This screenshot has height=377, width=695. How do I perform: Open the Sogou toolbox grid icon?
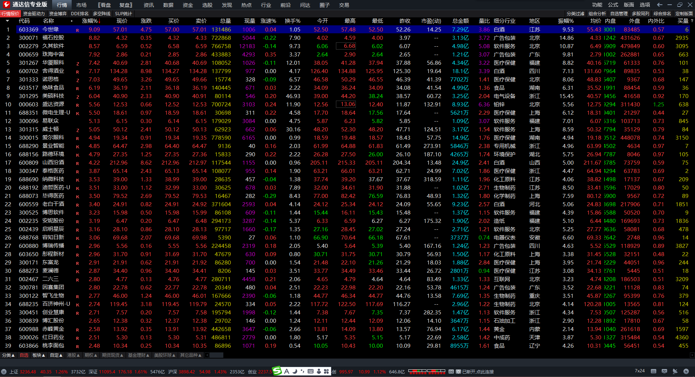[x=326, y=371]
